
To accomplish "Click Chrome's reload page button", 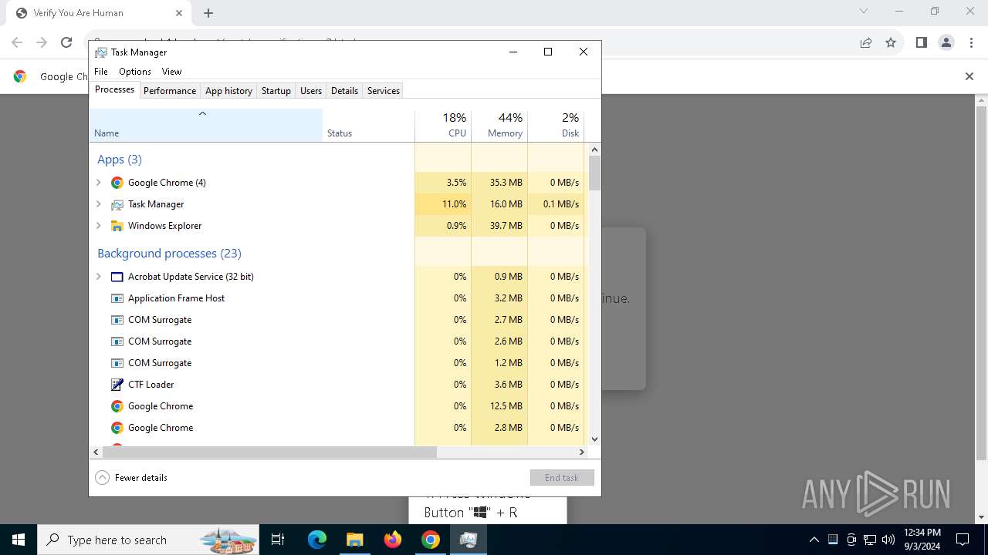I will [66, 43].
